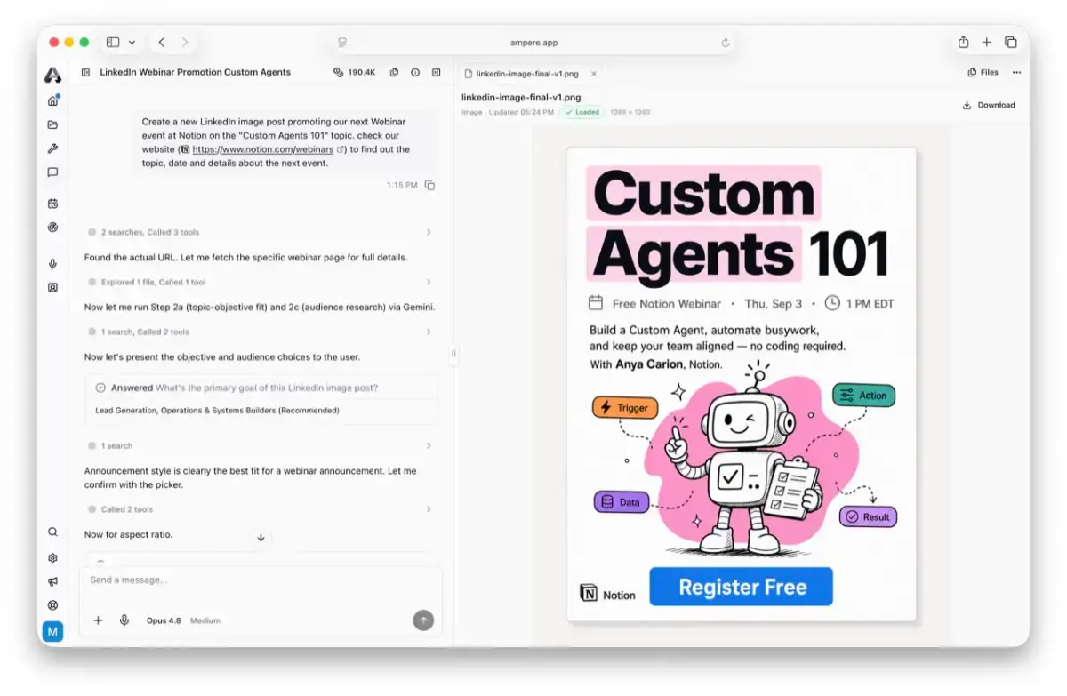Open the Answered primary goal question card

[x=261, y=399]
